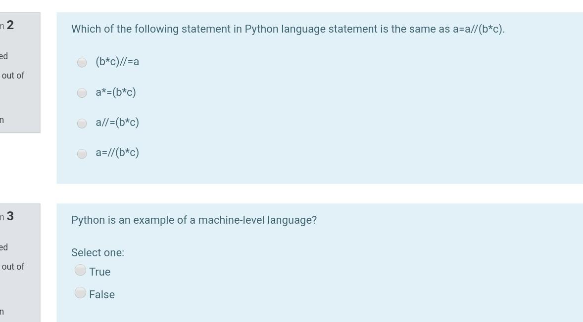Click the (b*c)//=a answer label text
This screenshot has height=322, width=583.
117,62
